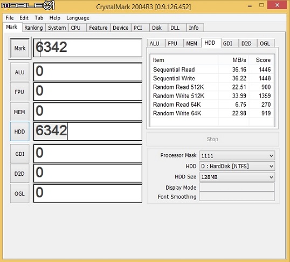
Task: Start the OGL benchmark button
Action: pyautogui.click(x=19, y=194)
